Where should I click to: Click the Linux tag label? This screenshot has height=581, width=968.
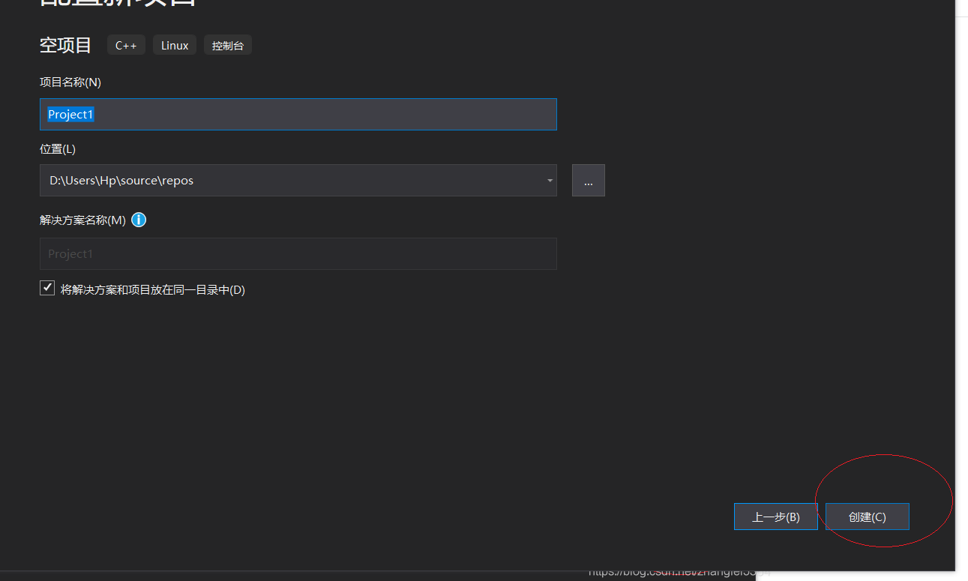(x=175, y=46)
